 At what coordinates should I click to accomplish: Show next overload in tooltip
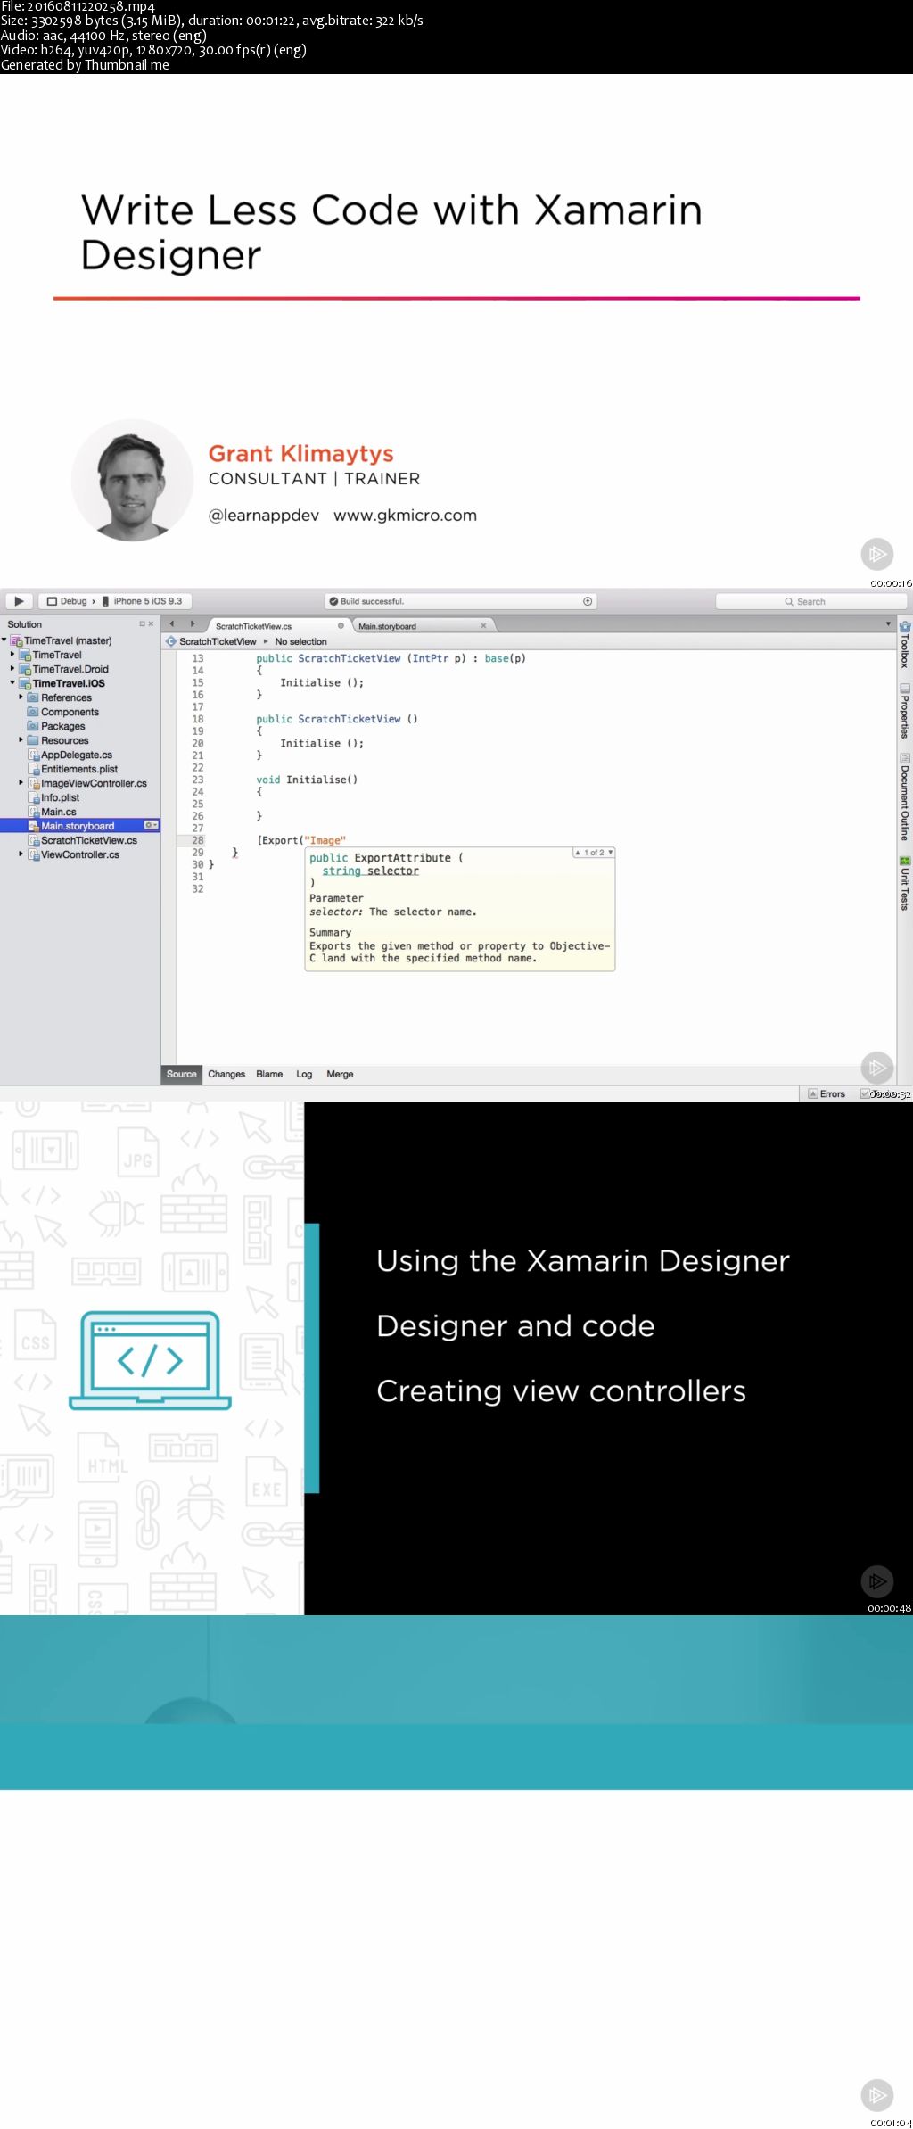(610, 853)
